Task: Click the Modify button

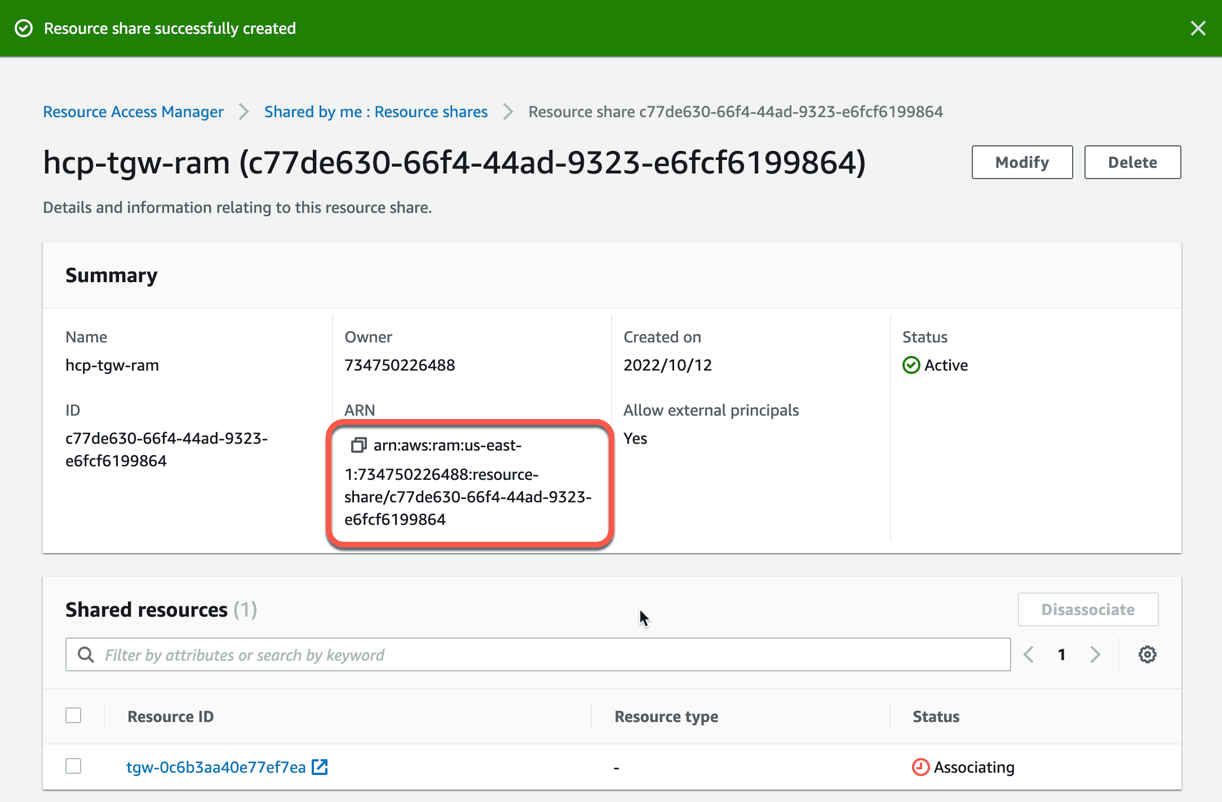Action: [x=1022, y=162]
